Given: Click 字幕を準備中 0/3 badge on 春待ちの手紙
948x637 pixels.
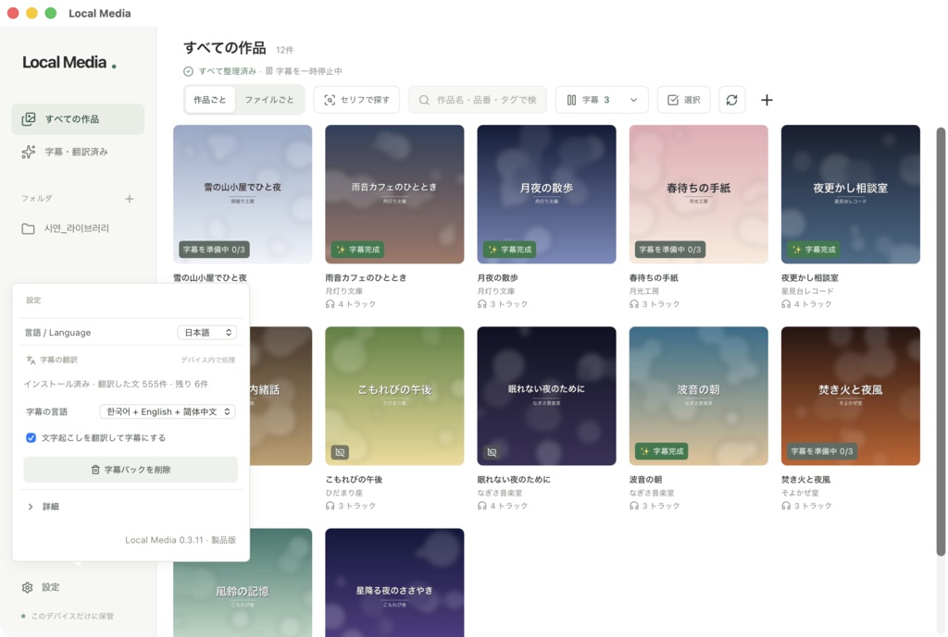Looking at the screenshot, I should point(670,250).
